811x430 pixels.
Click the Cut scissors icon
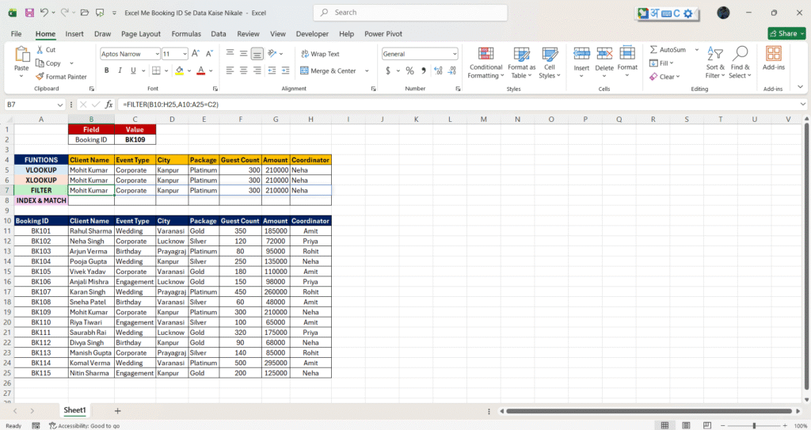click(x=40, y=50)
